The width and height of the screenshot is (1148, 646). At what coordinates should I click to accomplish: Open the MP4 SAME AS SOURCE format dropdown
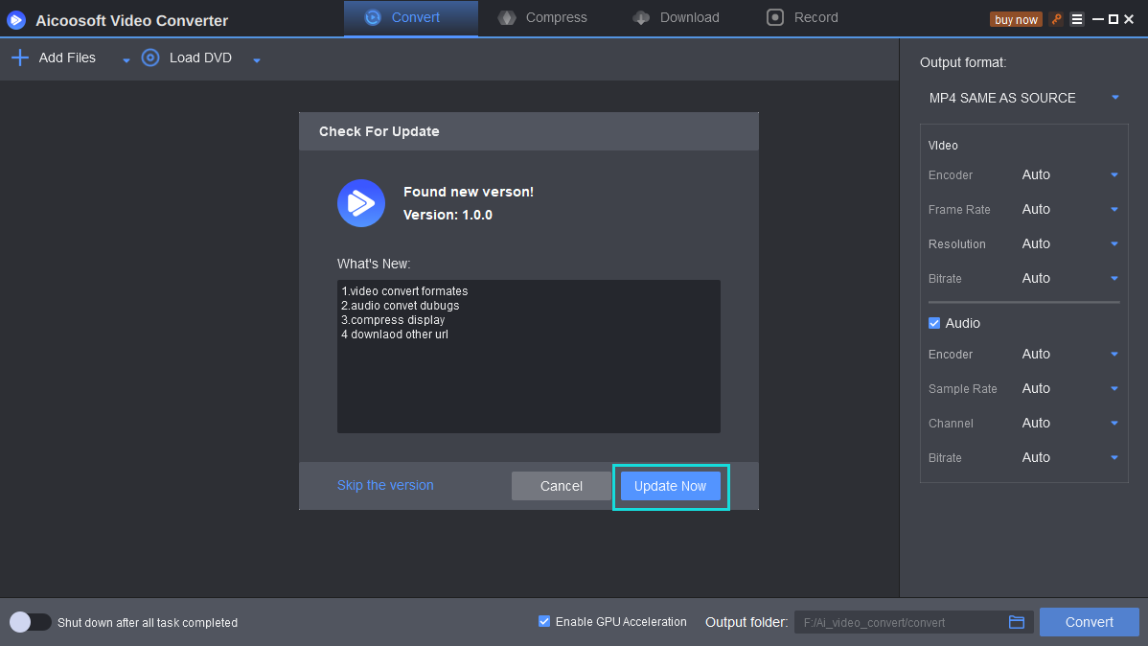point(1022,98)
